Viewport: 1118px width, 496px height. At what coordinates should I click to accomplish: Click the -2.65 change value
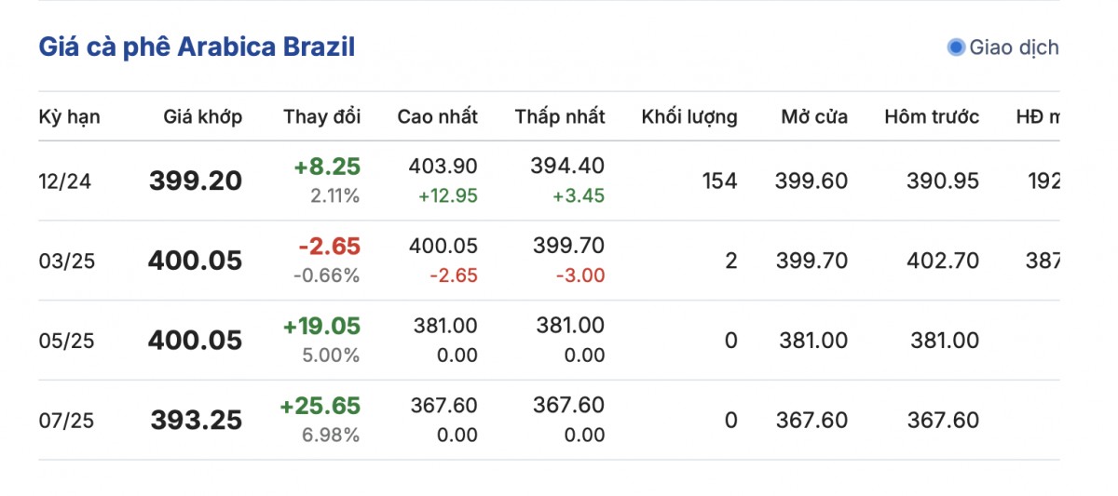(329, 247)
